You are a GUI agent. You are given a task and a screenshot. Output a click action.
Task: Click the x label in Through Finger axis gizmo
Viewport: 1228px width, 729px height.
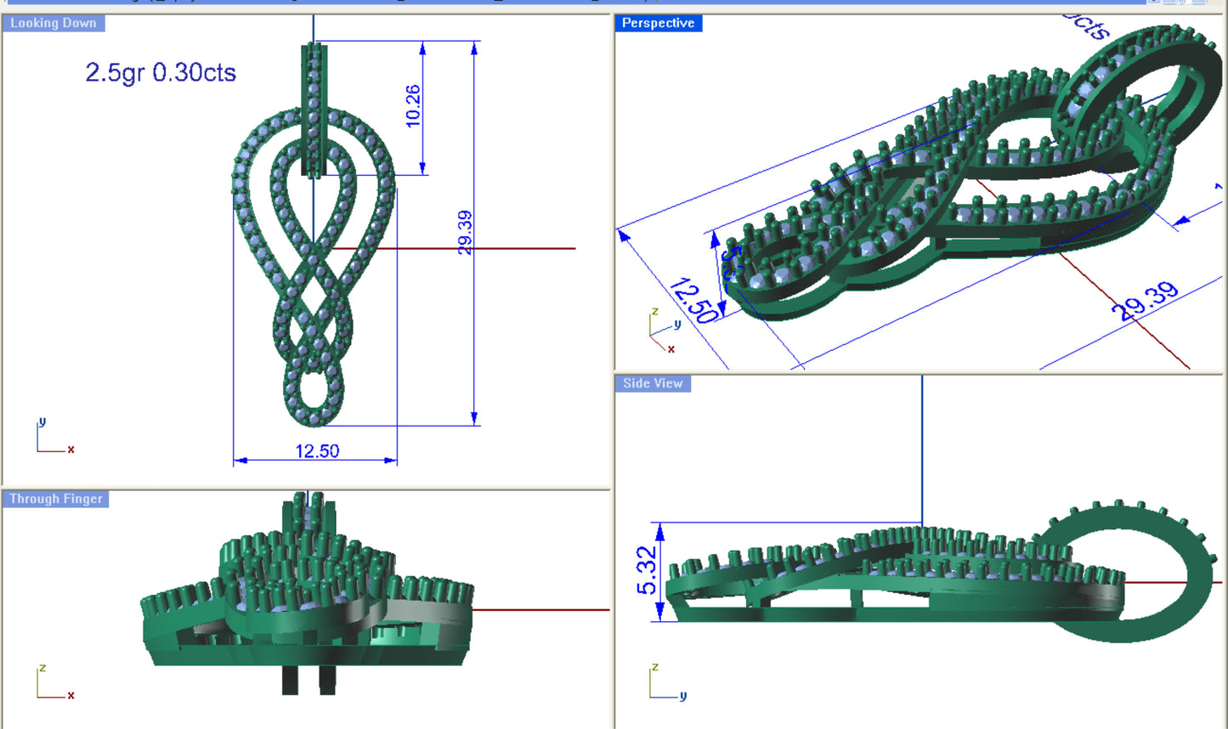(x=71, y=695)
